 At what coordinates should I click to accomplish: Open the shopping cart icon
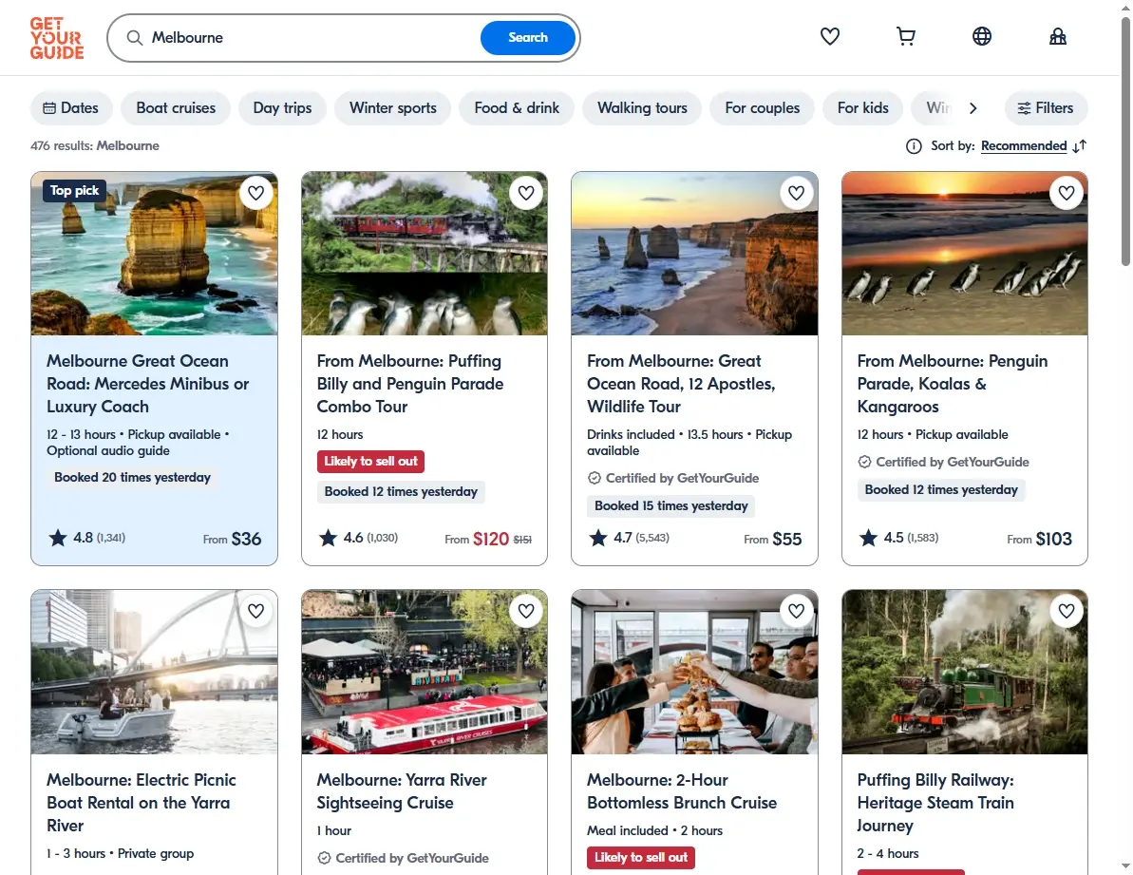(x=905, y=36)
